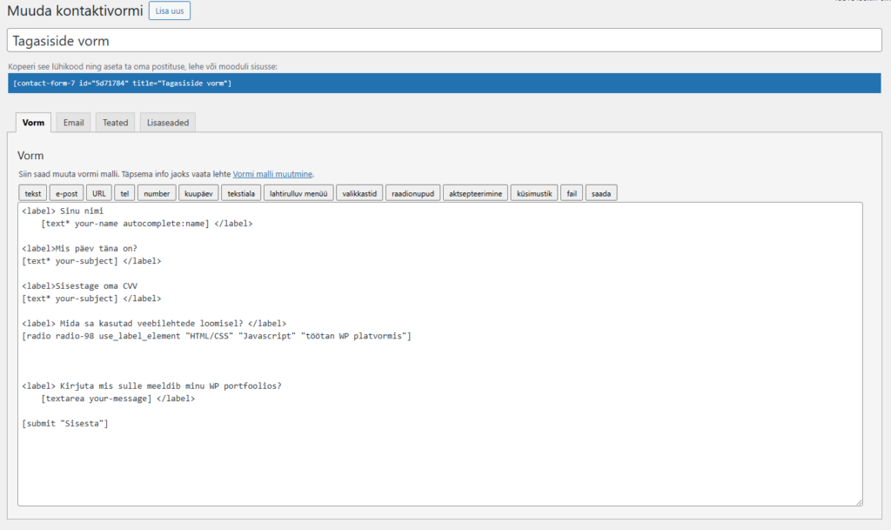Add a 'tel' field tag
The width and height of the screenshot is (891, 530).
(124, 193)
